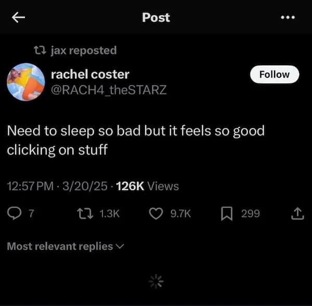Click the 12:57 PM timestamp
This screenshot has height=306, width=312.
(30, 186)
